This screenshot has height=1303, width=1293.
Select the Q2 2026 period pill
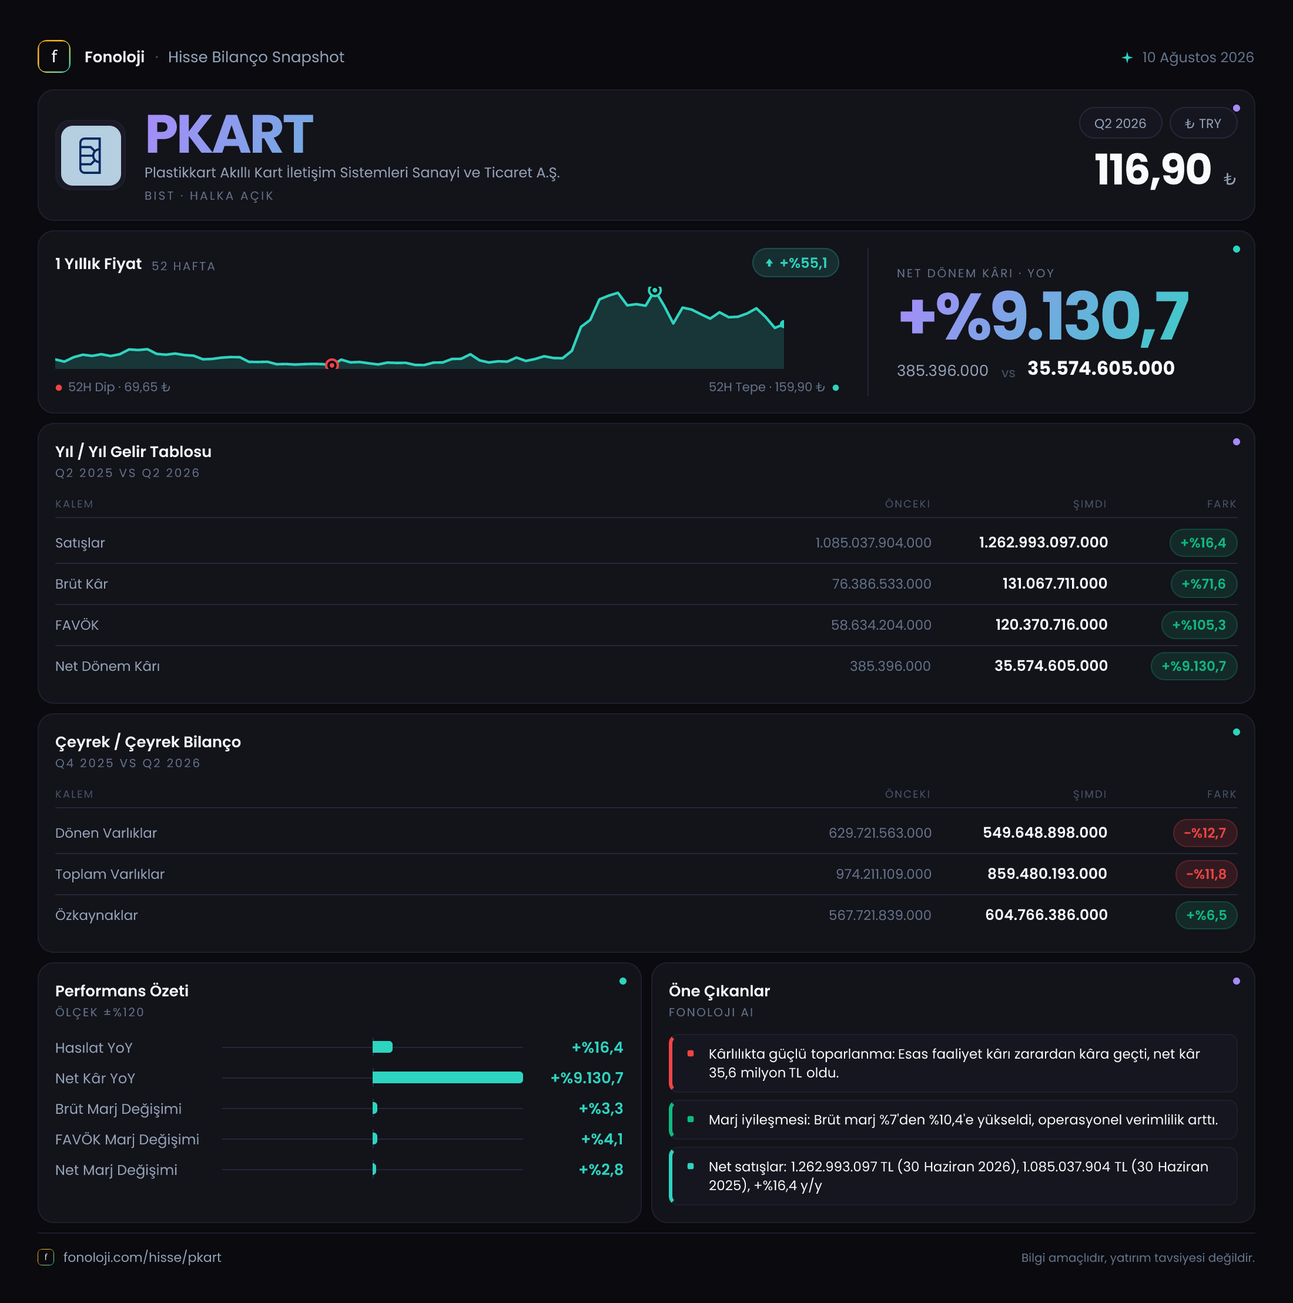click(x=1120, y=123)
